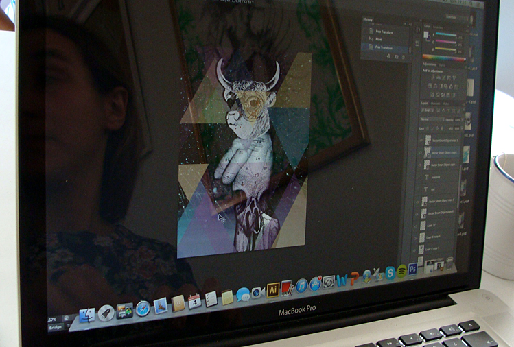Click the cyan color slider
This screenshot has height=347, width=514.
click(446, 34)
